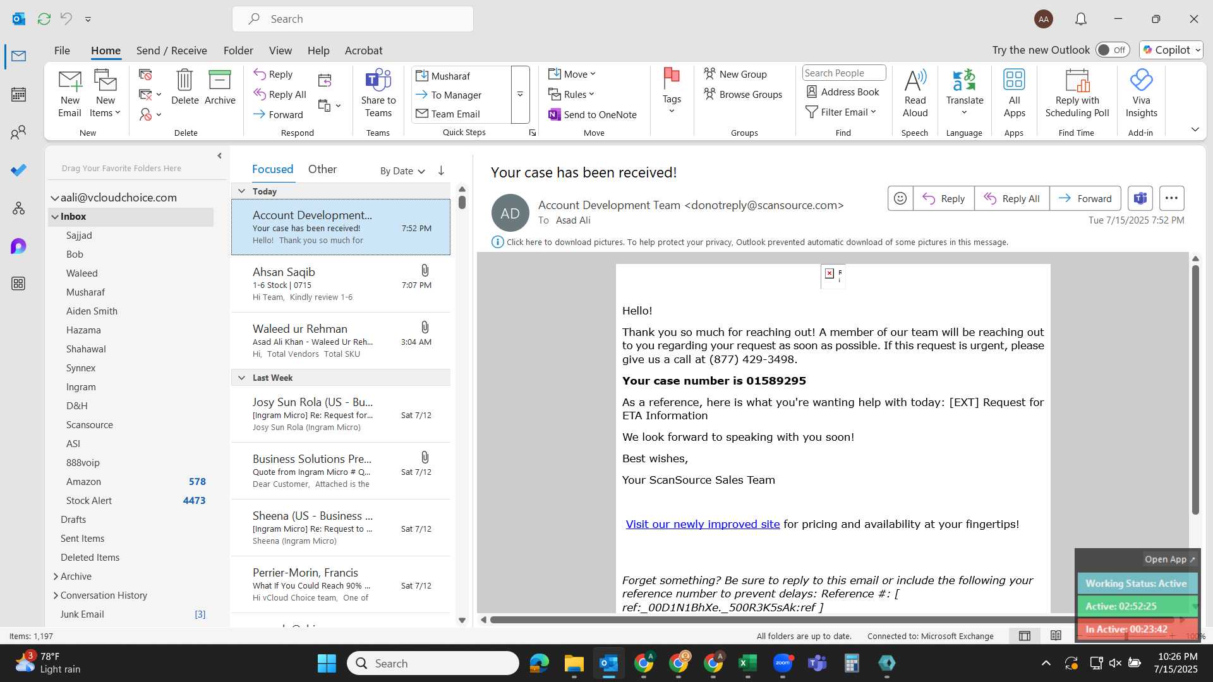Collapse the Last Week message group

click(241, 378)
